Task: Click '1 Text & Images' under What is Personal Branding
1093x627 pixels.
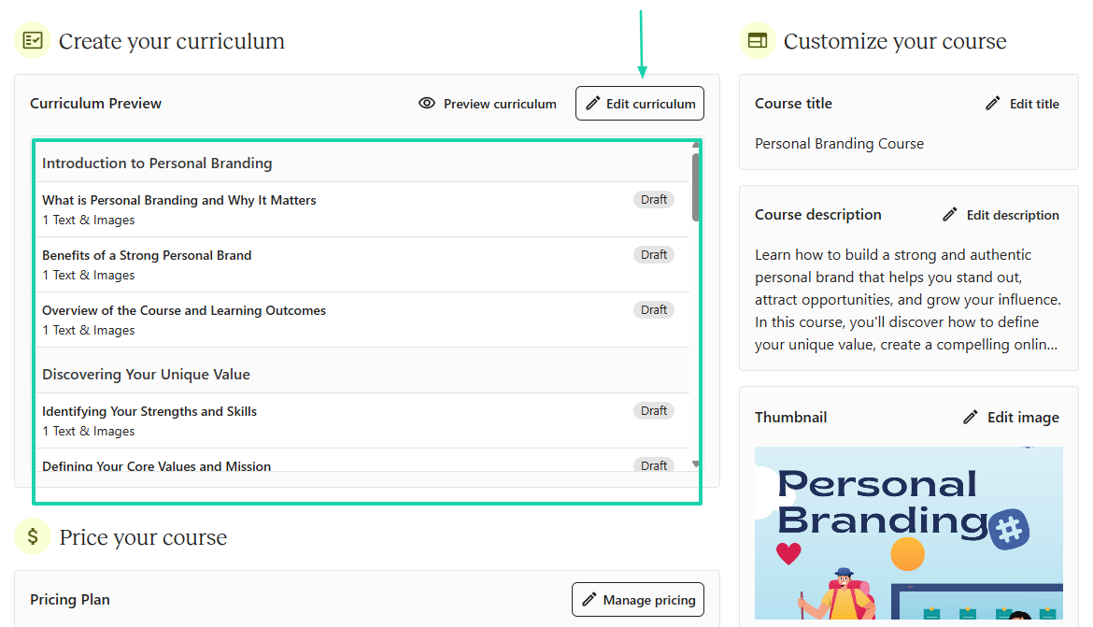Action: [89, 220]
